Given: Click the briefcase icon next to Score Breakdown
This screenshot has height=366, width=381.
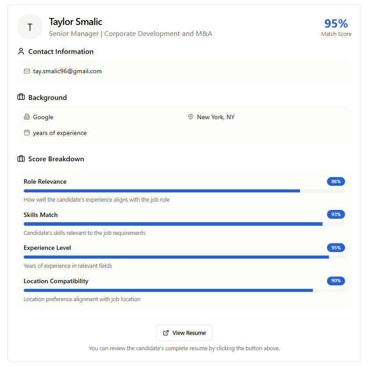Looking at the screenshot, I should click(x=21, y=159).
